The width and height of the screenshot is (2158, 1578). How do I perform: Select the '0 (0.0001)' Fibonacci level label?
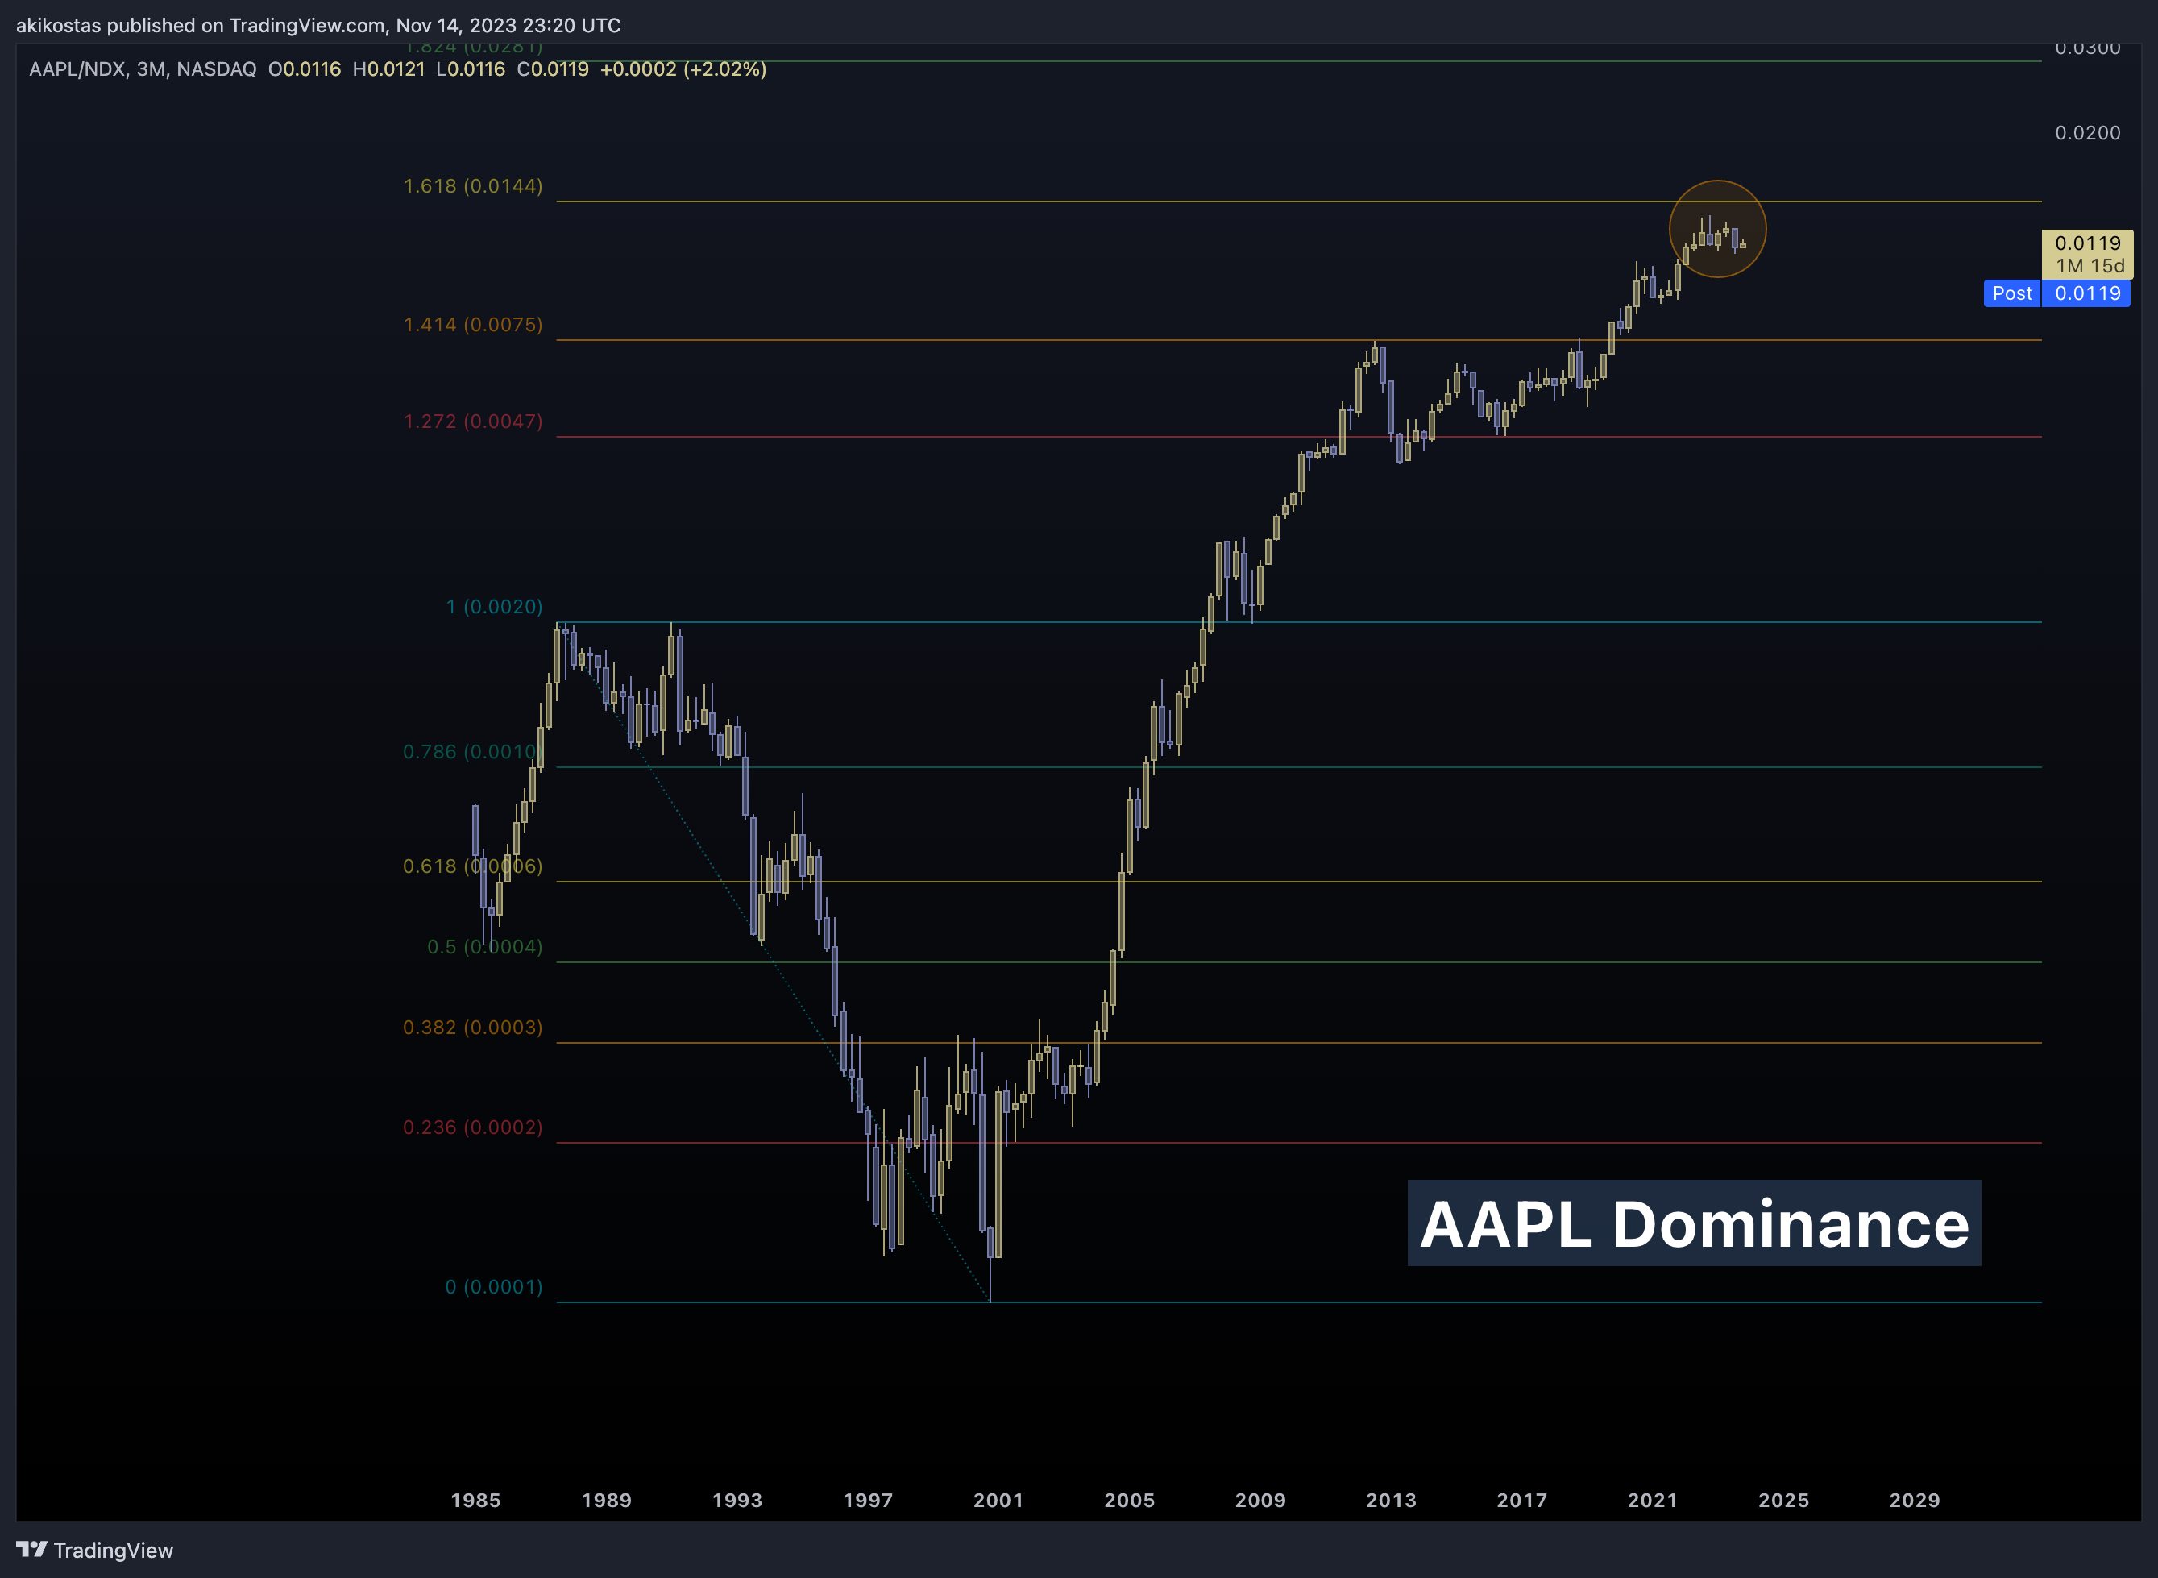494,1287
